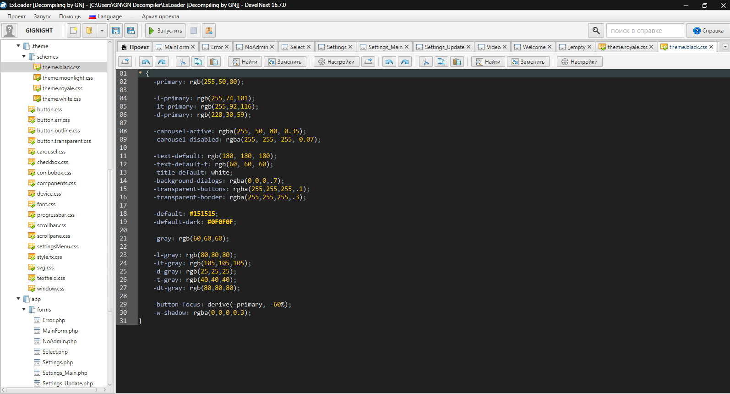Open the tab overflow dropdown arrow
Image resolution: width=730 pixels, height=394 pixels.
725,47
